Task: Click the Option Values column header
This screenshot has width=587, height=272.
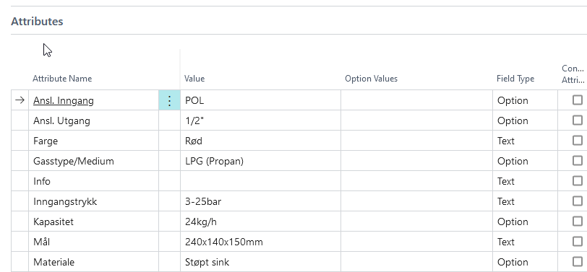Action: click(x=371, y=79)
